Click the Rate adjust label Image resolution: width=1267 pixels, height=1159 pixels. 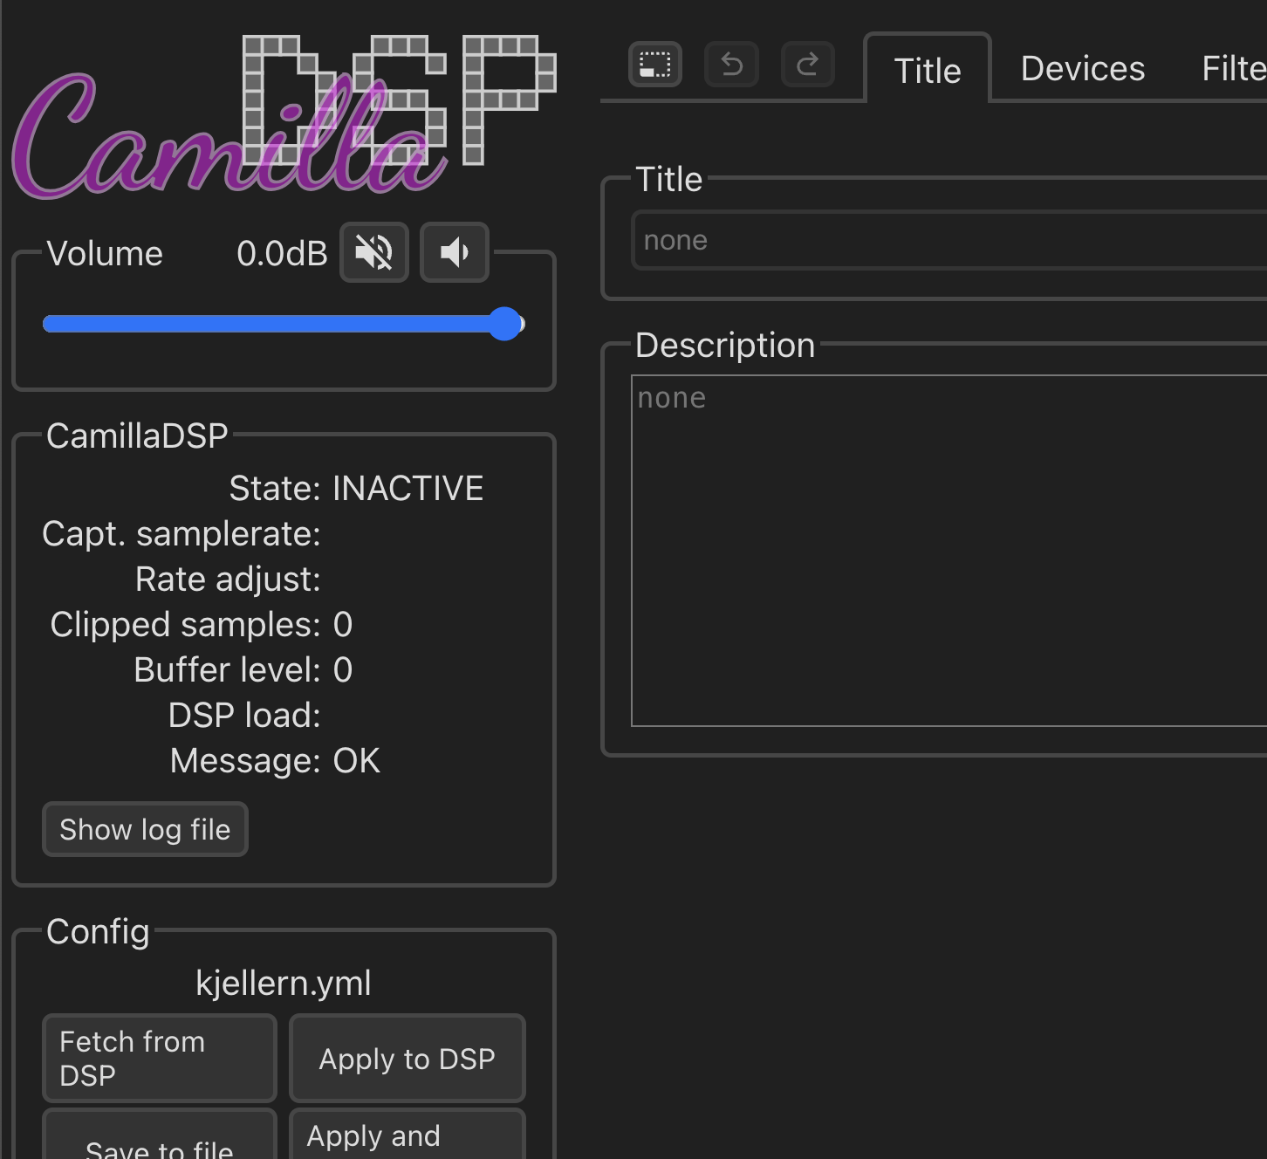[x=228, y=579]
